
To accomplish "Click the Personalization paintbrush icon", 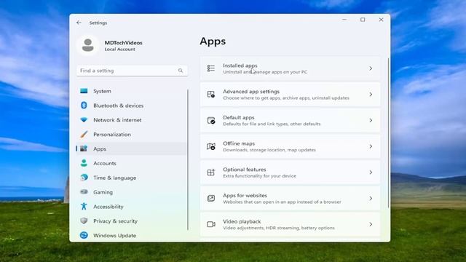I will (84, 134).
